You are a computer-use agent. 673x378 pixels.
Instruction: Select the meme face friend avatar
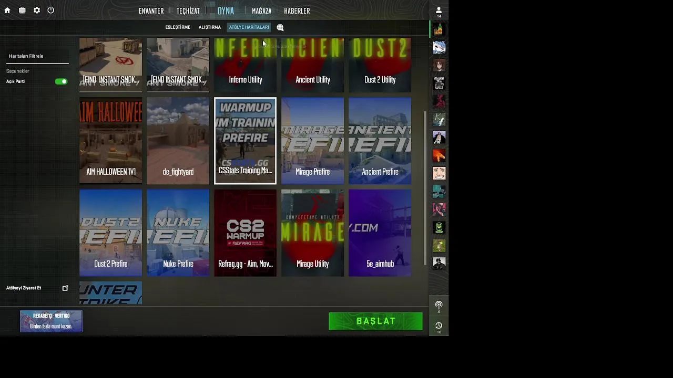tap(439, 173)
